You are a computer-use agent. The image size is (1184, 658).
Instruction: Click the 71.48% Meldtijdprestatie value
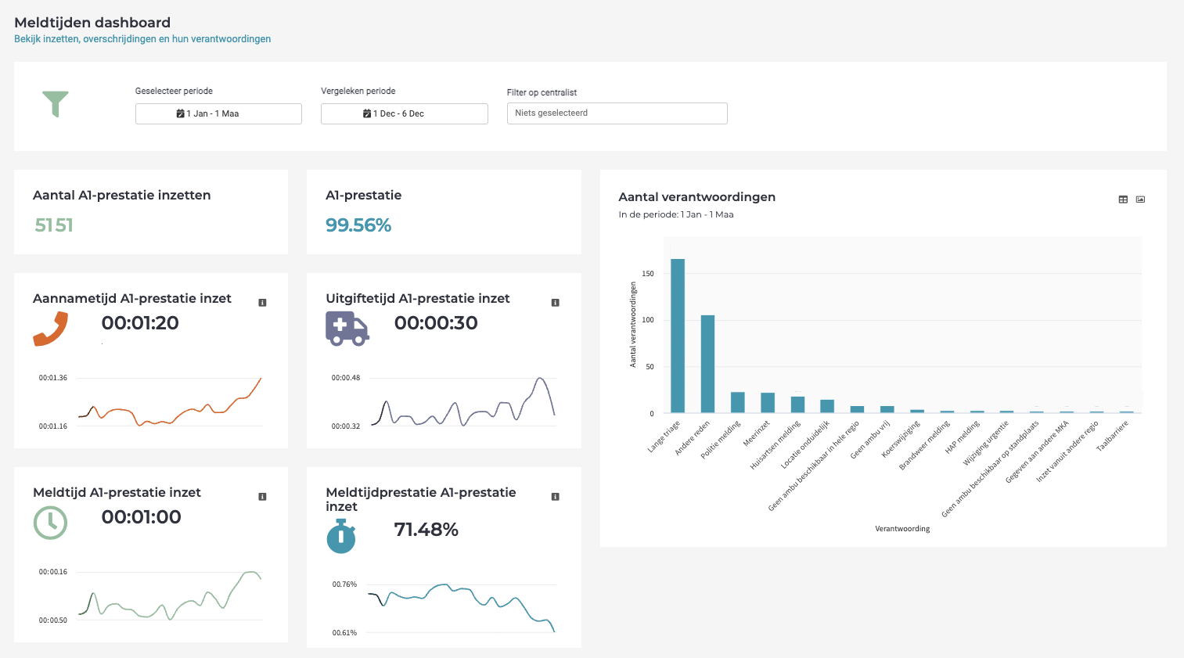(426, 530)
